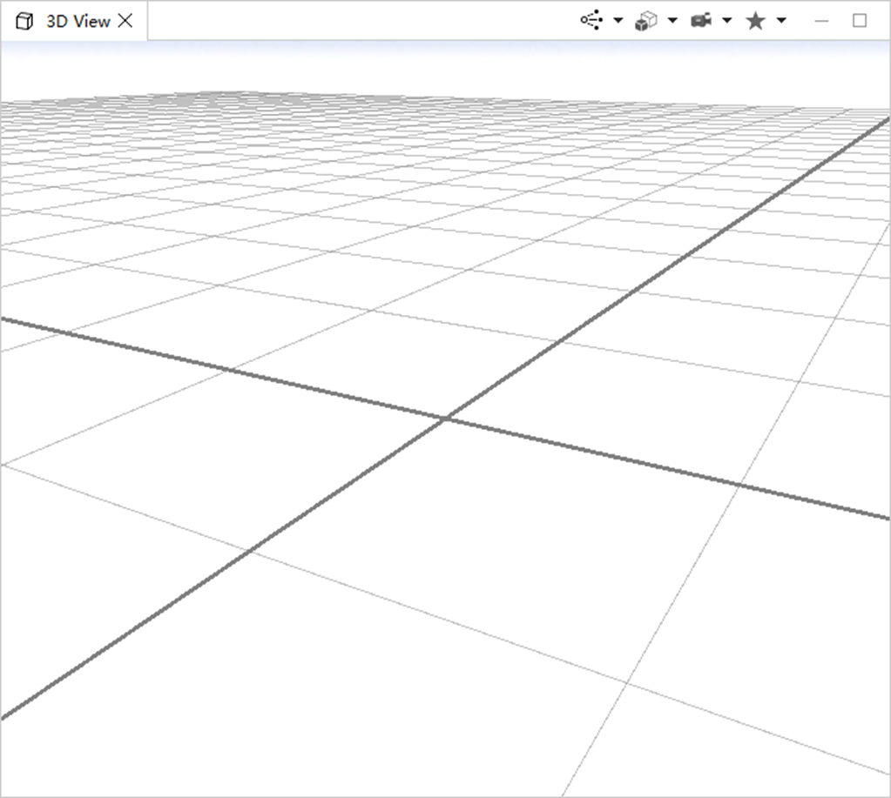The width and height of the screenshot is (891, 798).
Task: Click the star favorites icon
Action: point(756,21)
